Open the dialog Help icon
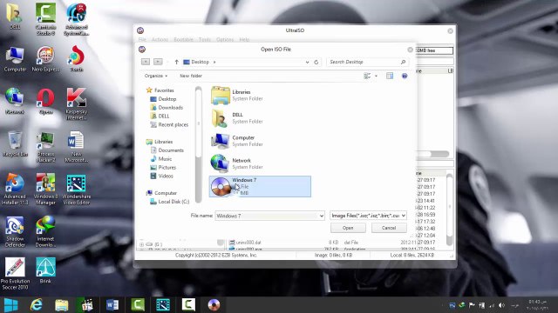The width and height of the screenshot is (558, 313). pyautogui.click(x=405, y=76)
